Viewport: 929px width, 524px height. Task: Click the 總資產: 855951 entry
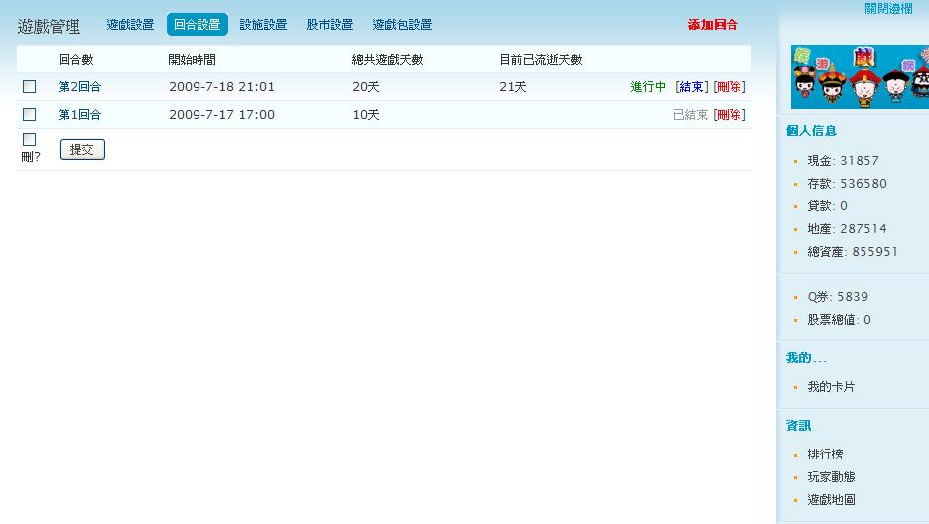pyautogui.click(x=853, y=252)
